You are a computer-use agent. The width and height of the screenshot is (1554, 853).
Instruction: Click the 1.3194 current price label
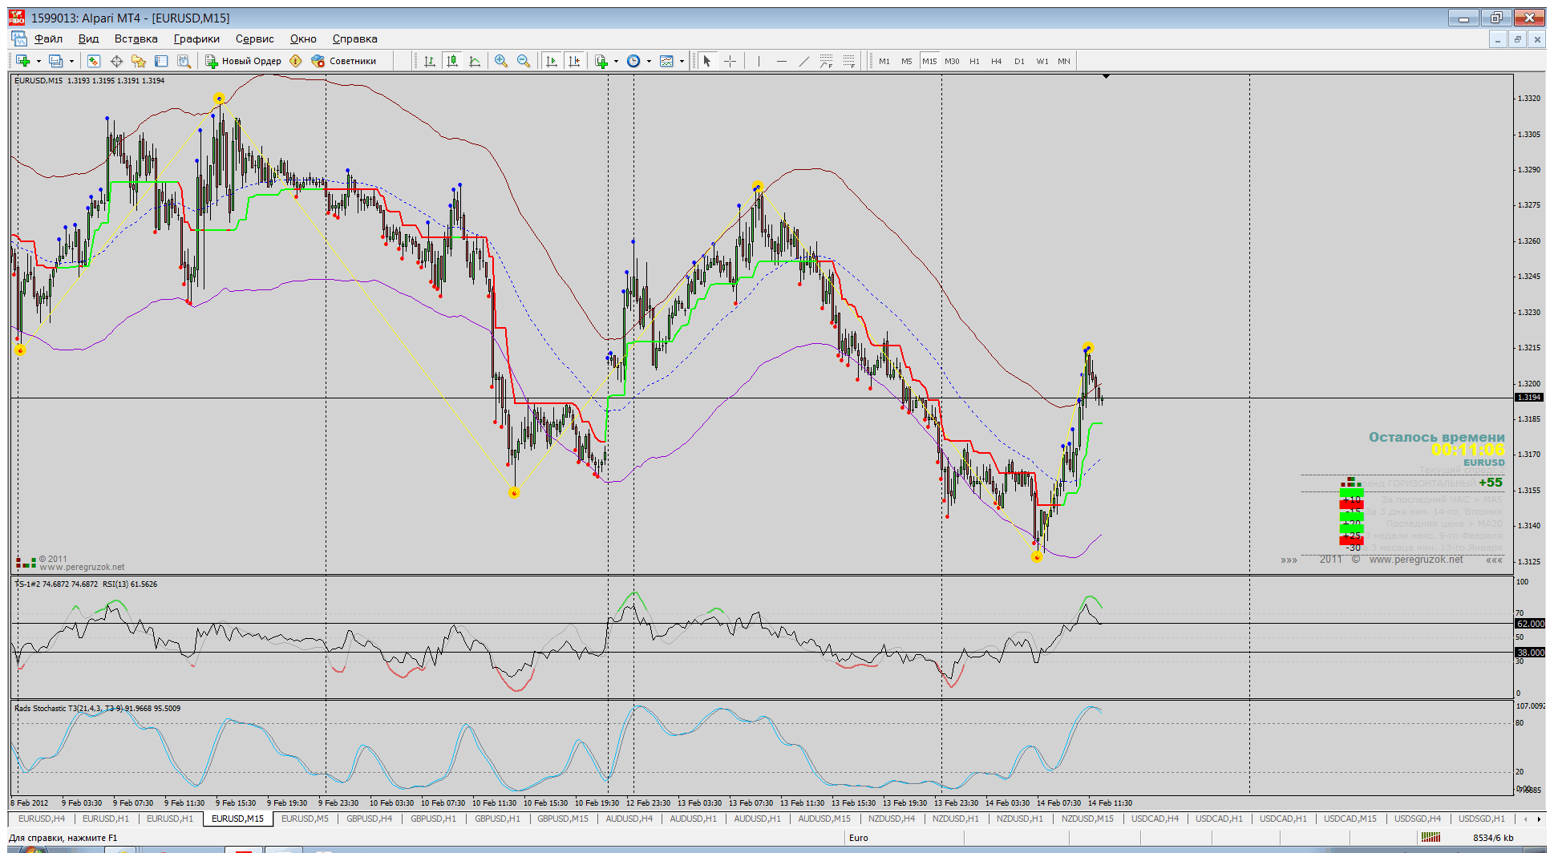coord(1529,398)
